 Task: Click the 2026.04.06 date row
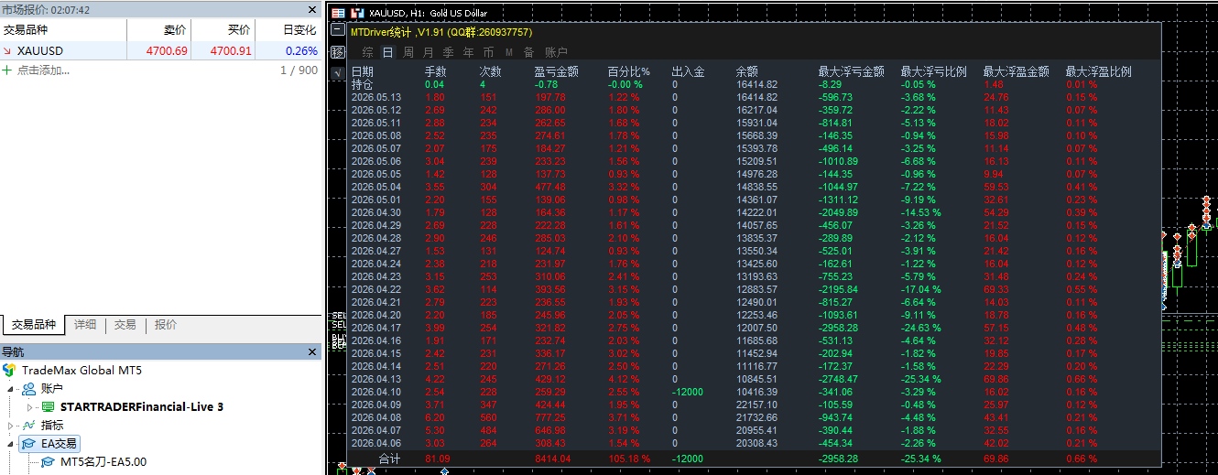point(376,443)
